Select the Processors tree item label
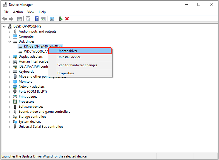 [x=27, y=102]
